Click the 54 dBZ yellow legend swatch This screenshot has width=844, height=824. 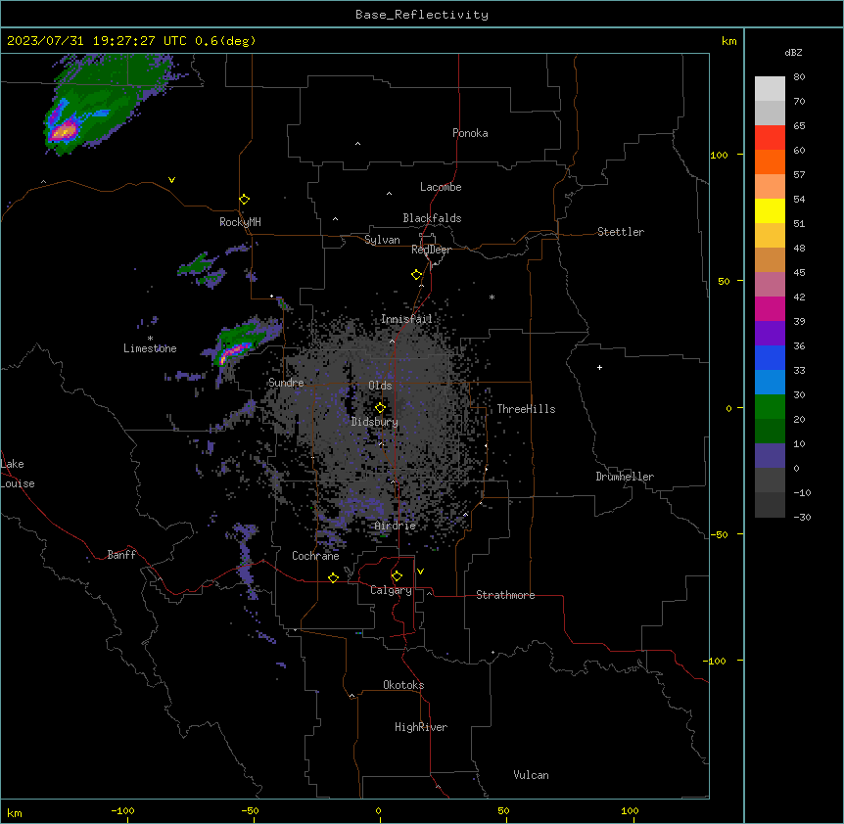(x=770, y=210)
